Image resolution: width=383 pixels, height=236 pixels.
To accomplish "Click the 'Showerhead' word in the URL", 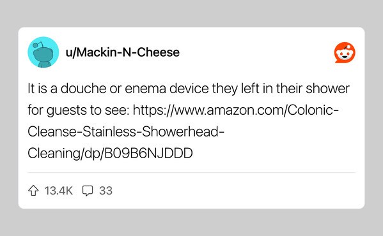I will click(181, 132).
